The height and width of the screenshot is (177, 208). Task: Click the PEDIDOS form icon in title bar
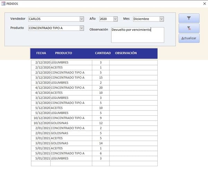pyautogui.click(x=3, y=3)
